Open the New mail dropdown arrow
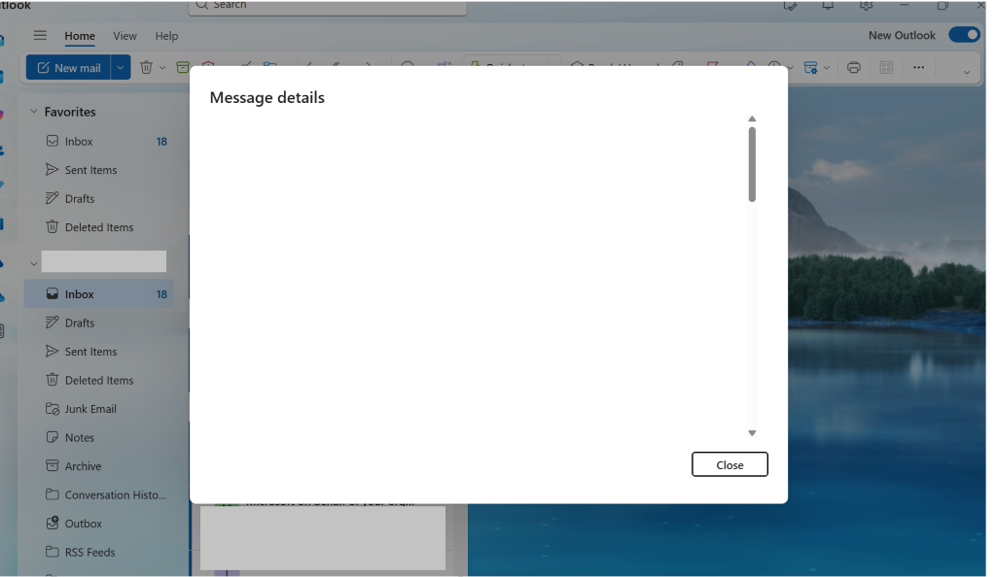996x577 pixels. (x=121, y=68)
